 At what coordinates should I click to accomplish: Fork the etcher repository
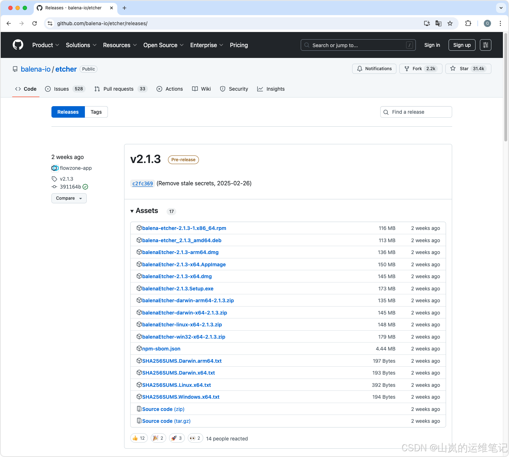[x=421, y=69]
